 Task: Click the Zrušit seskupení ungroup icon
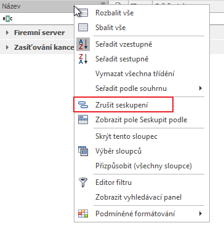83,105
